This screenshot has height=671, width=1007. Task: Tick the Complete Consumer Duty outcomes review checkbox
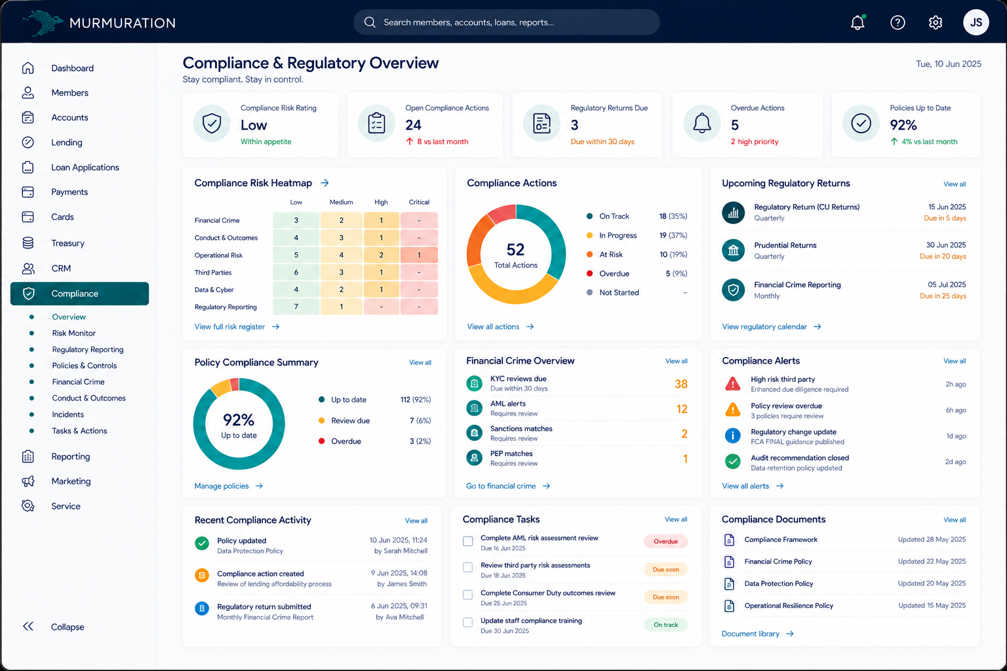tap(468, 595)
